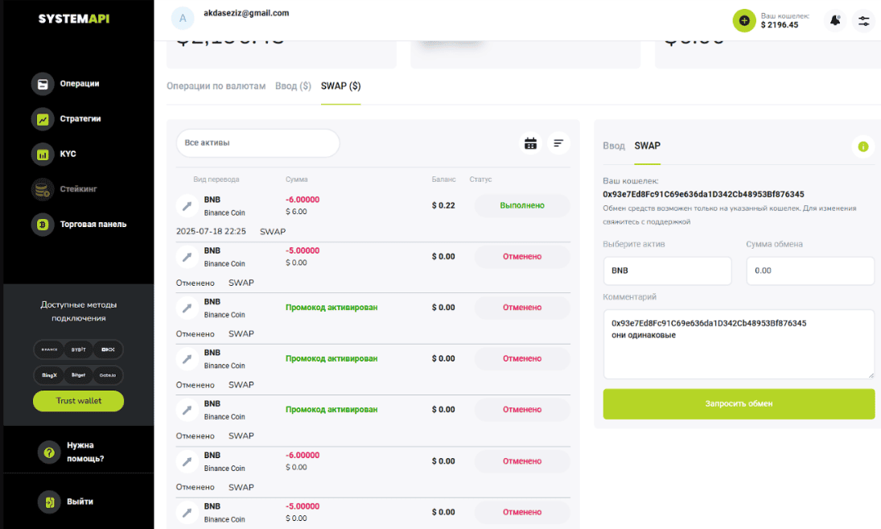The width and height of the screenshot is (881, 529).
Task: Open the Все активы dropdown
Action: [x=257, y=143]
